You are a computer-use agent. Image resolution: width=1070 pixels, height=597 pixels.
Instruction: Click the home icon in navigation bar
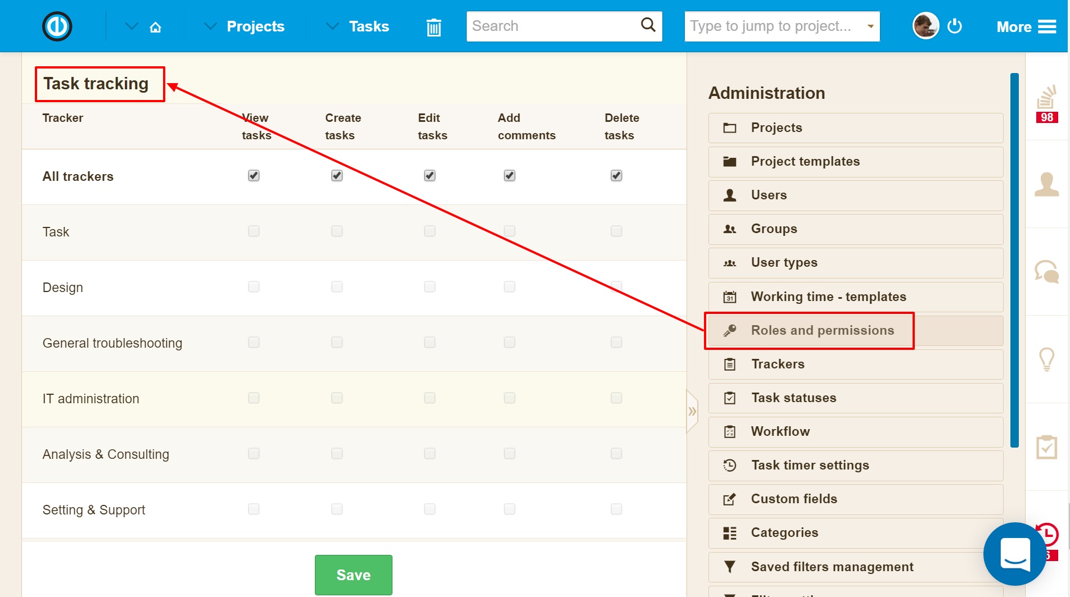point(156,27)
